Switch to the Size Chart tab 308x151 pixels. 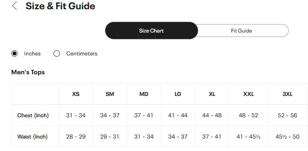point(152,31)
